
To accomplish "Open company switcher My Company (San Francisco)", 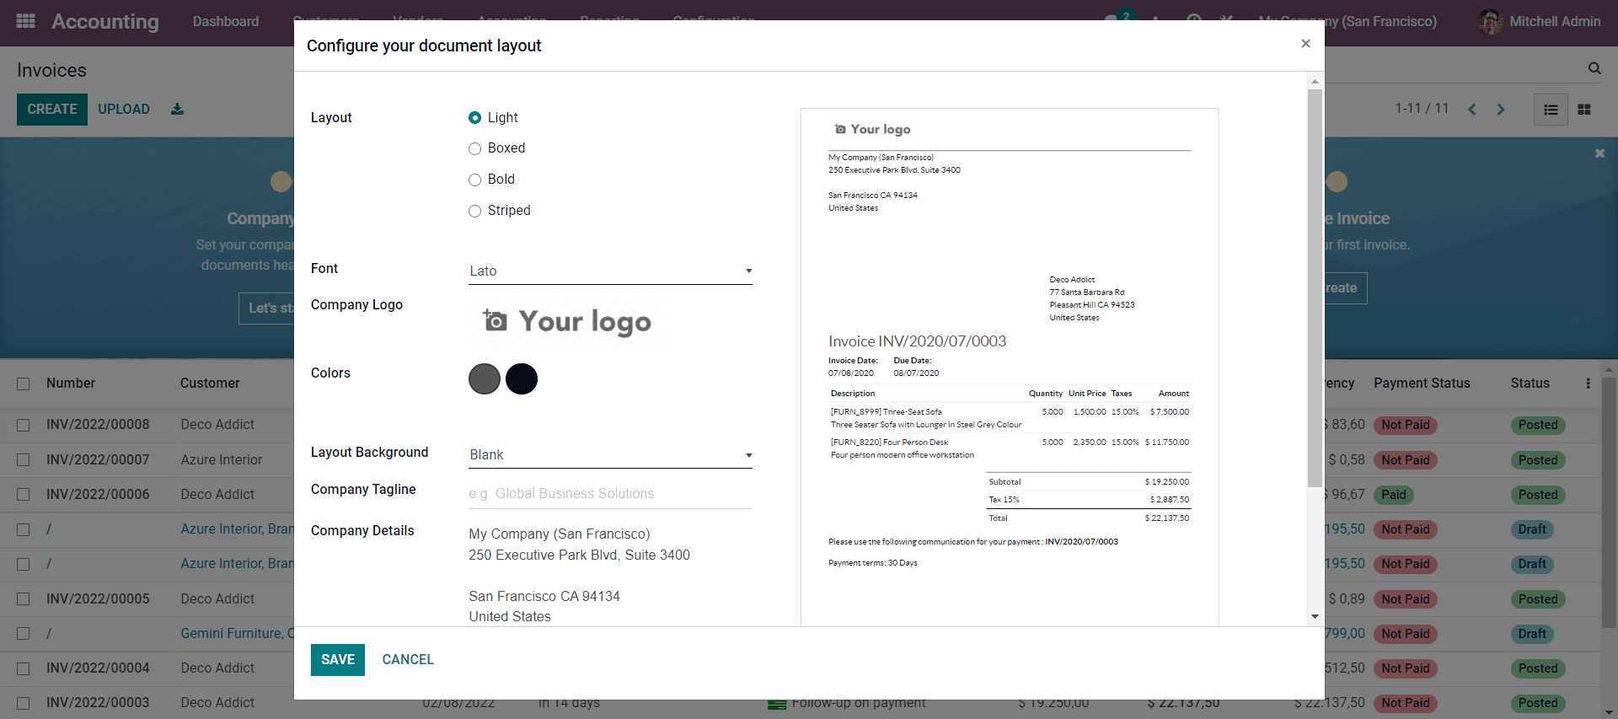I will tap(1347, 21).
